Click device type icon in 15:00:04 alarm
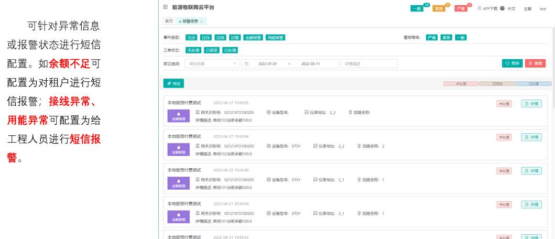555x239 pixels. [269, 146]
